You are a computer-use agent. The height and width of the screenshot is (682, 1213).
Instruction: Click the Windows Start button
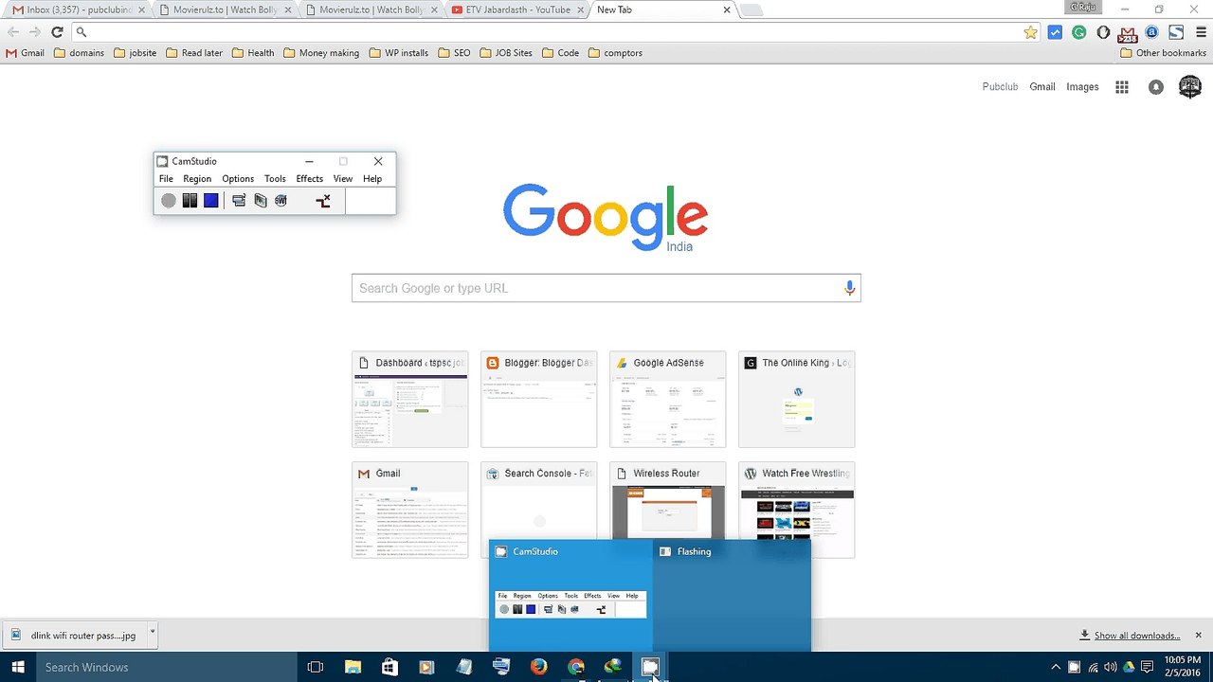coord(17,667)
